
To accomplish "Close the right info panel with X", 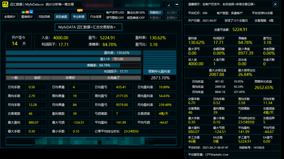I will coord(275,4).
